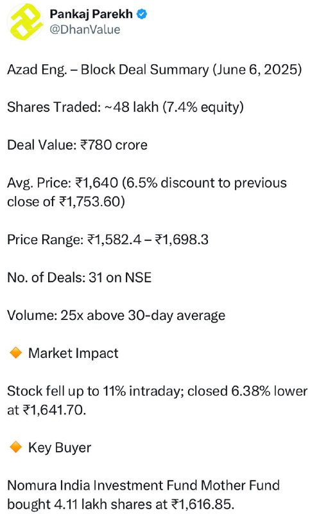The width and height of the screenshot is (319, 514).
Task: Click the bought 4.11 lakh shares at ₹1,616.85 line
Action: (121, 504)
